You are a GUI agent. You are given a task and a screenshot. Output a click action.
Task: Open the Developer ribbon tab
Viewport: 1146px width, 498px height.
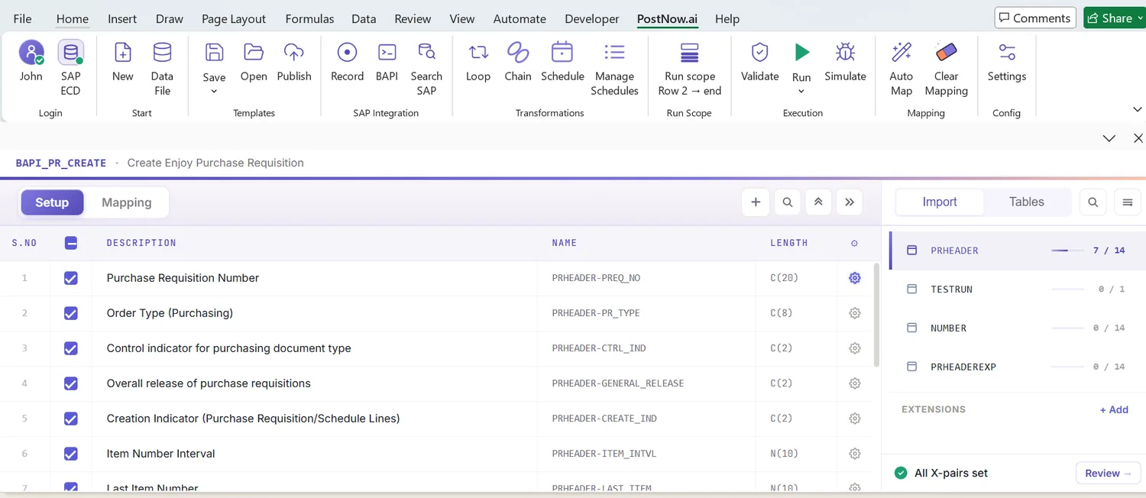592,18
